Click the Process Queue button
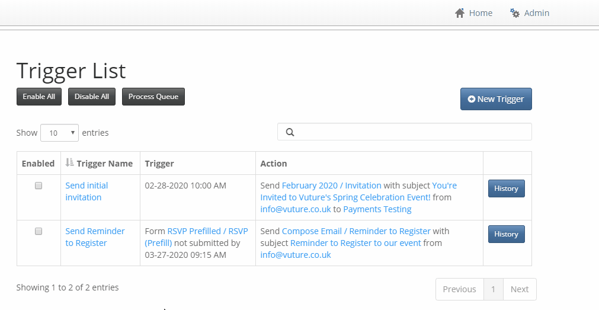 coord(153,97)
